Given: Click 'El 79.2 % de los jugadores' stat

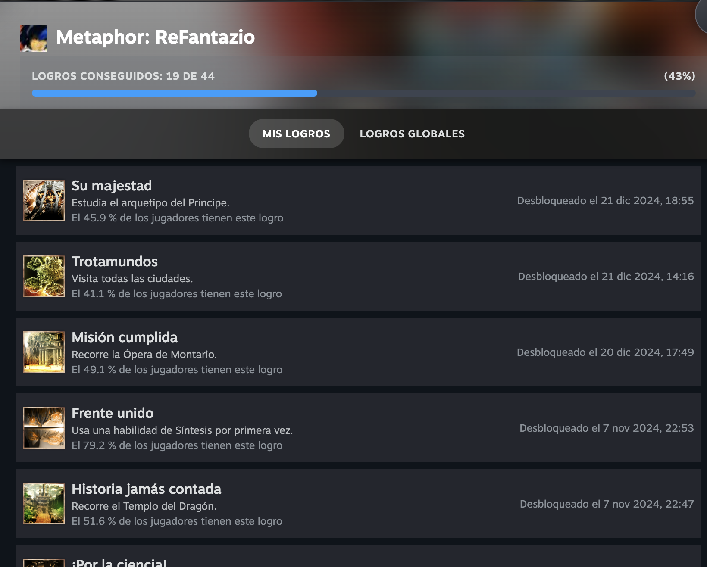Looking at the screenshot, I should (177, 445).
